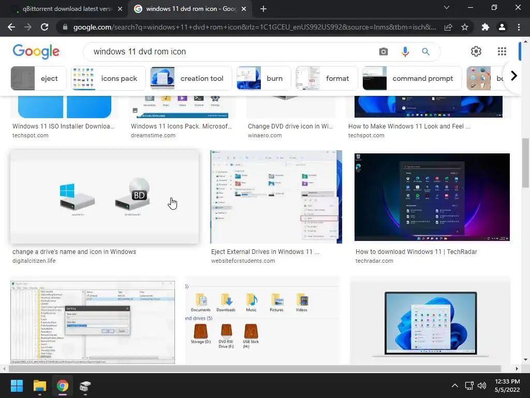Share this page via the share icon
530x398 pixels.
tap(448, 27)
